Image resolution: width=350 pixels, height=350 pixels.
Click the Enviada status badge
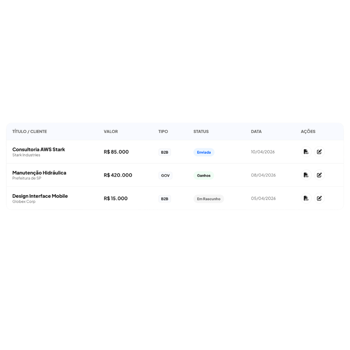(x=204, y=152)
